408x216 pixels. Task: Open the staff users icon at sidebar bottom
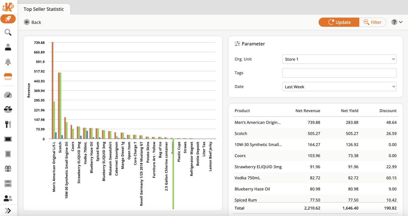8,198
